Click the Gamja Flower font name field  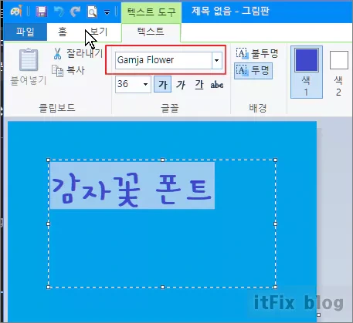164,60
